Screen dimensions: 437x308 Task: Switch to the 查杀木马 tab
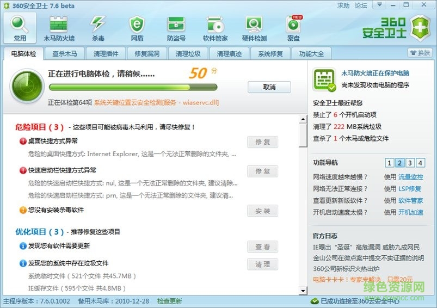coord(65,53)
